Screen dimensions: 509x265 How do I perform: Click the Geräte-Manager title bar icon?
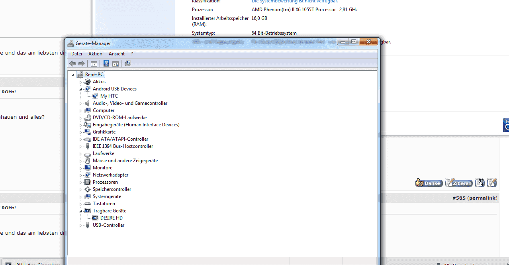point(70,43)
